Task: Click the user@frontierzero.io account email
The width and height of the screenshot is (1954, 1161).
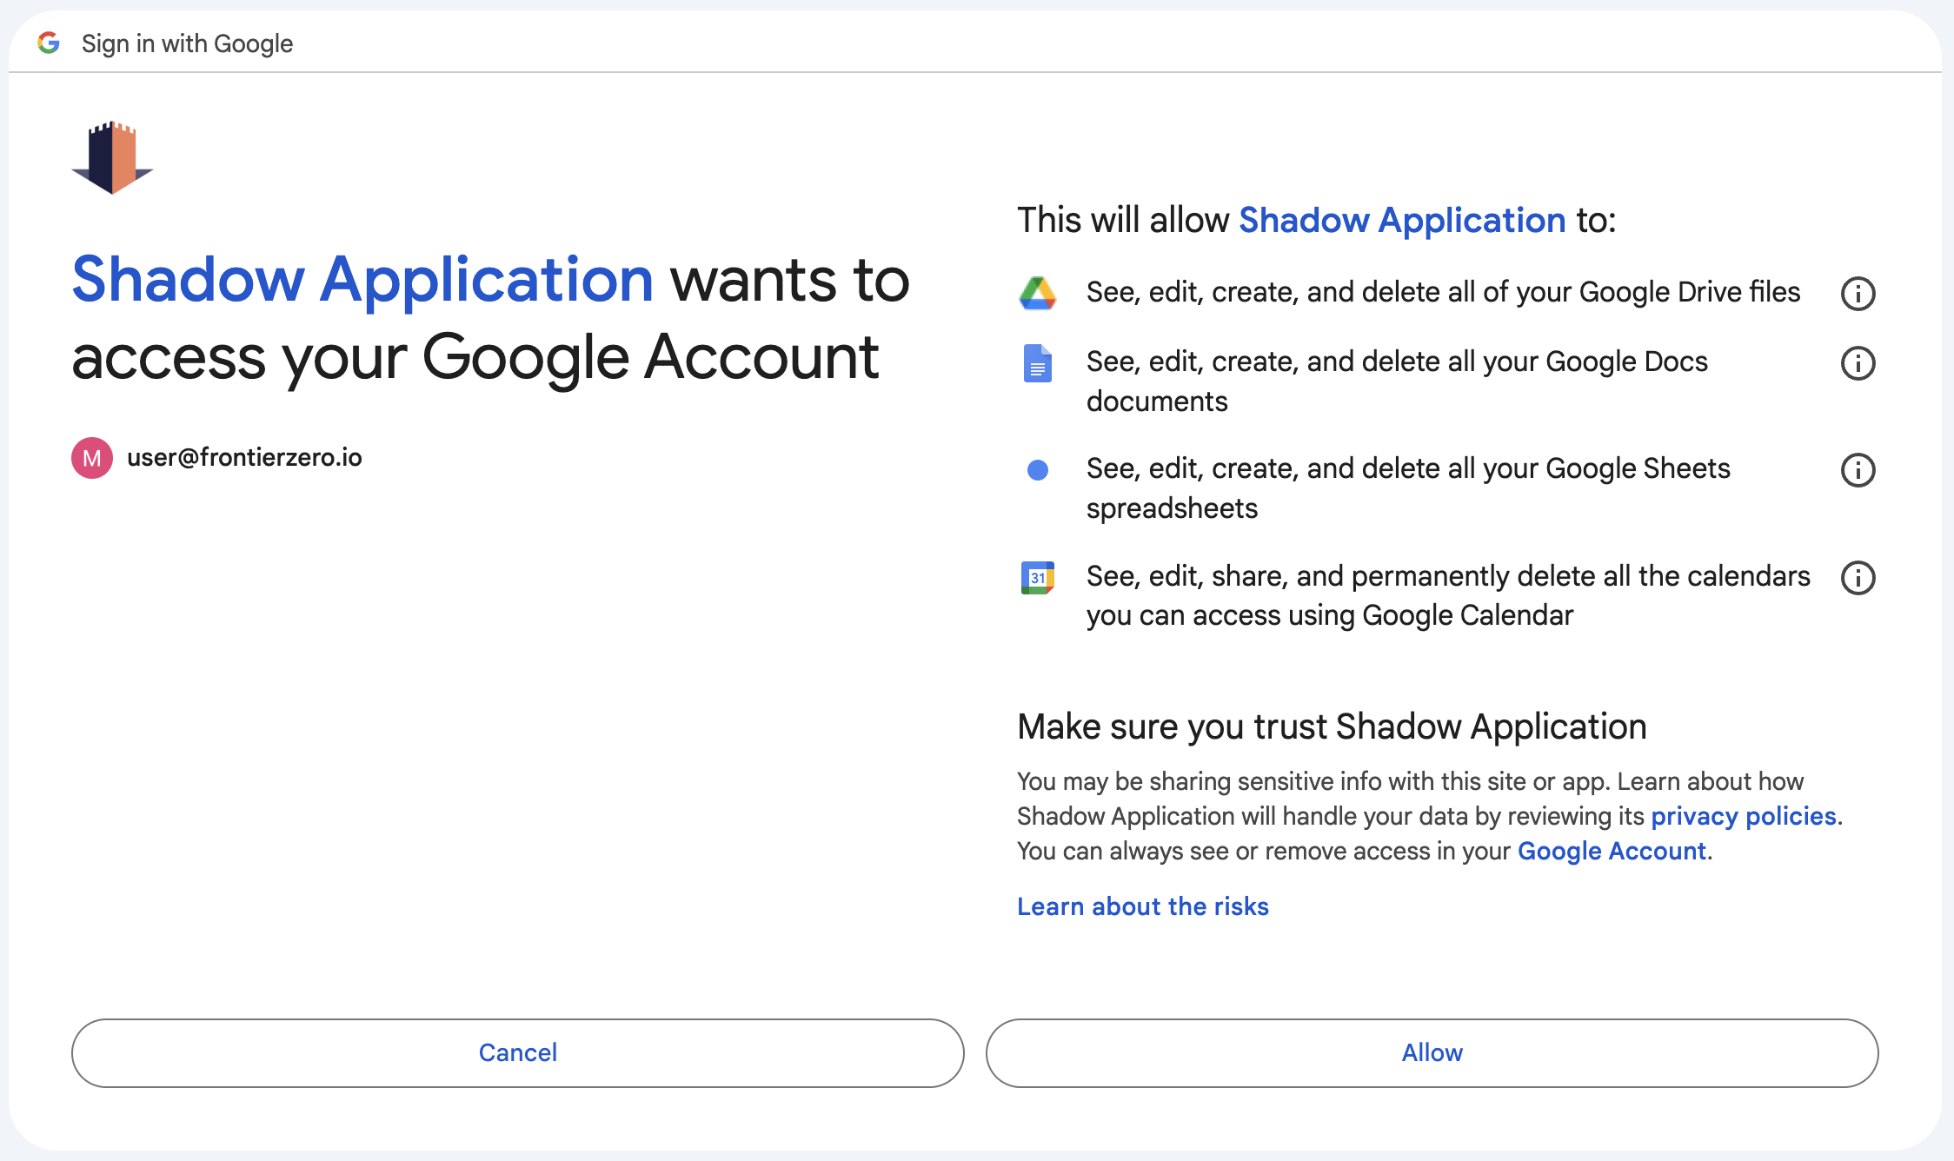Action: point(244,457)
